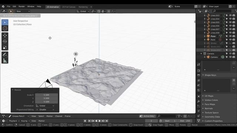Screen dimensions: 237x133
Task: Toggle visibility of the Plane object
Action: click(230, 36)
